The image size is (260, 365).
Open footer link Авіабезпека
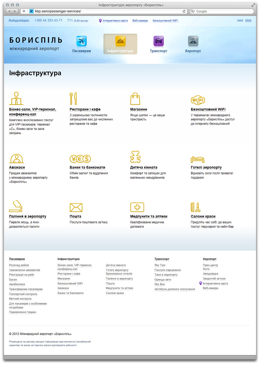click(x=17, y=284)
